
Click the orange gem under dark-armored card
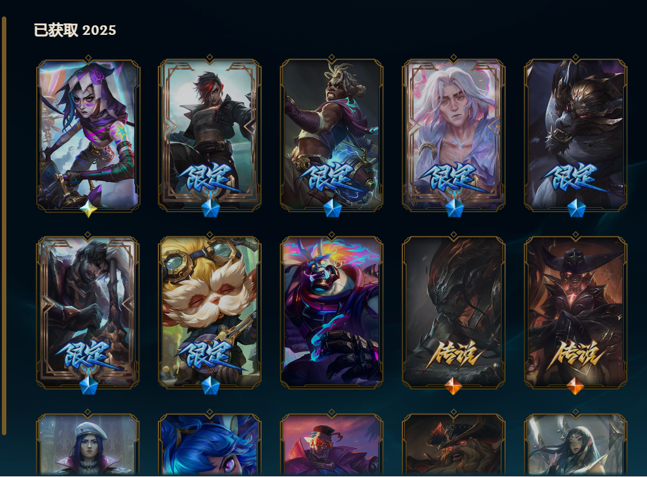454,386
